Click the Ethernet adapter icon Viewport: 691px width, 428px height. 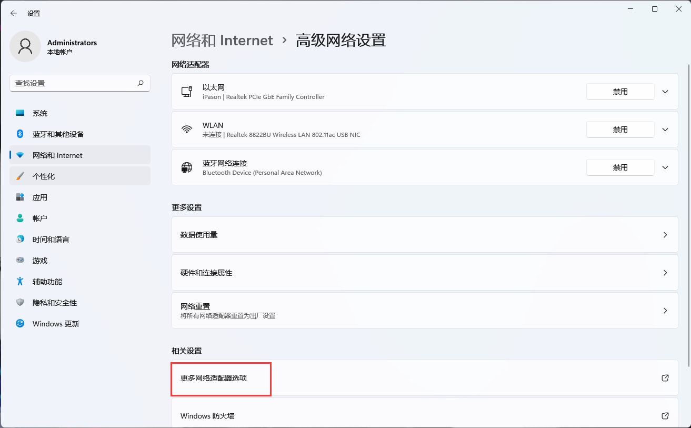(x=187, y=91)
